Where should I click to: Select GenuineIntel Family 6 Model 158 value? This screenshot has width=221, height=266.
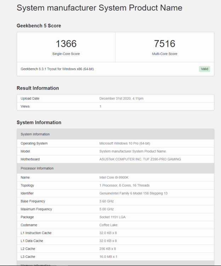pos(134,193)
